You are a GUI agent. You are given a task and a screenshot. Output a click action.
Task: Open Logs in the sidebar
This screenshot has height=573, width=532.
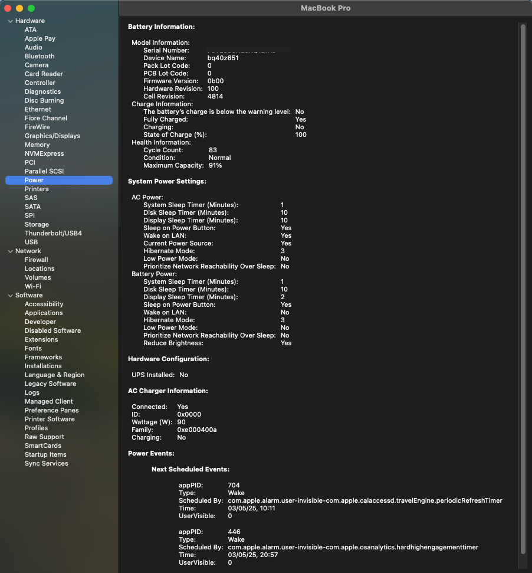click(x=32, y=392)
